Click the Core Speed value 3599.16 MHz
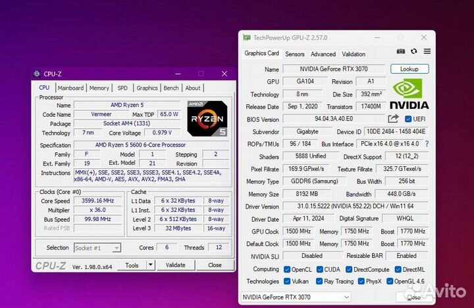 coord(97,200)
